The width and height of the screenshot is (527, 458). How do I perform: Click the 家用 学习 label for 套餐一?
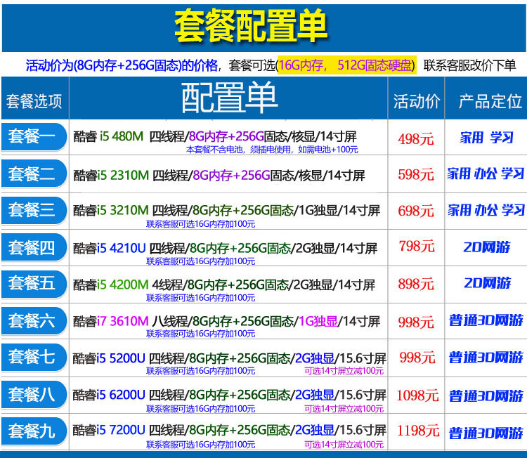click(x=487, y=138)
